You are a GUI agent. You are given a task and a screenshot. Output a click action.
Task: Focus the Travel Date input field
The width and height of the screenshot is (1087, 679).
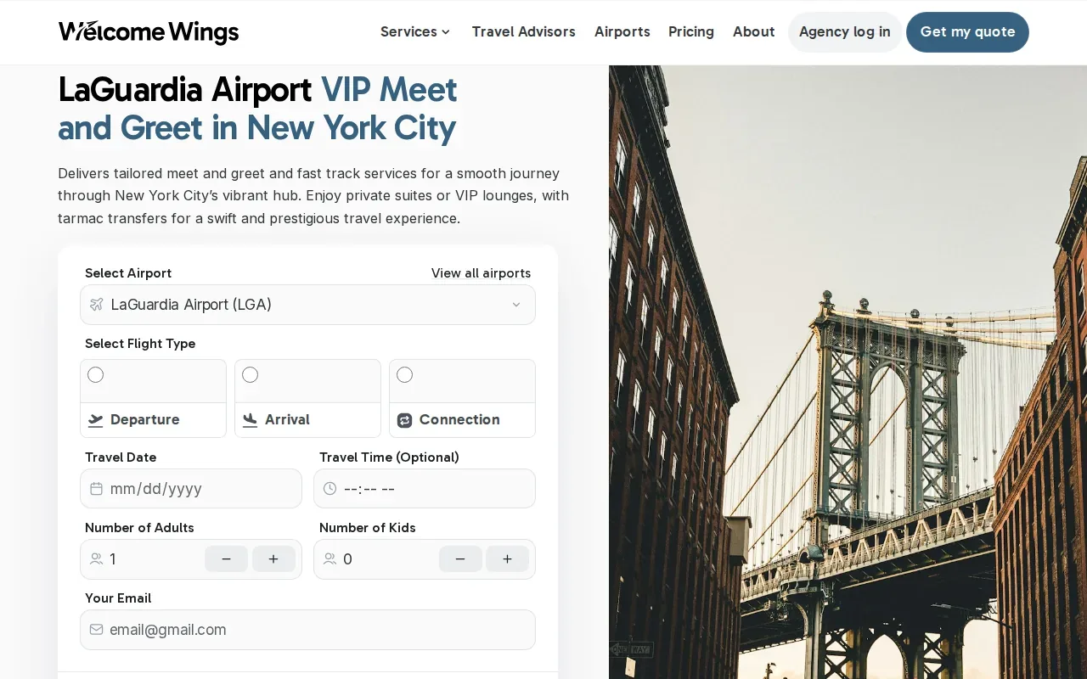[191, 489]
